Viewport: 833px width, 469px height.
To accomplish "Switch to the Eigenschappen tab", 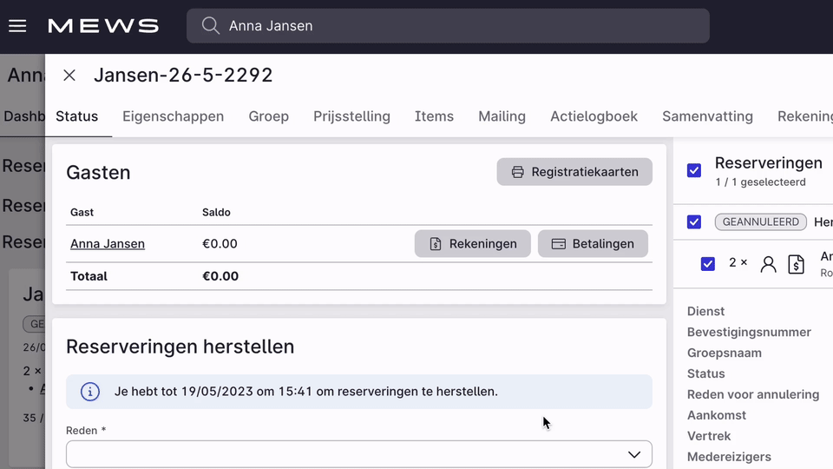I will (173, 116).
